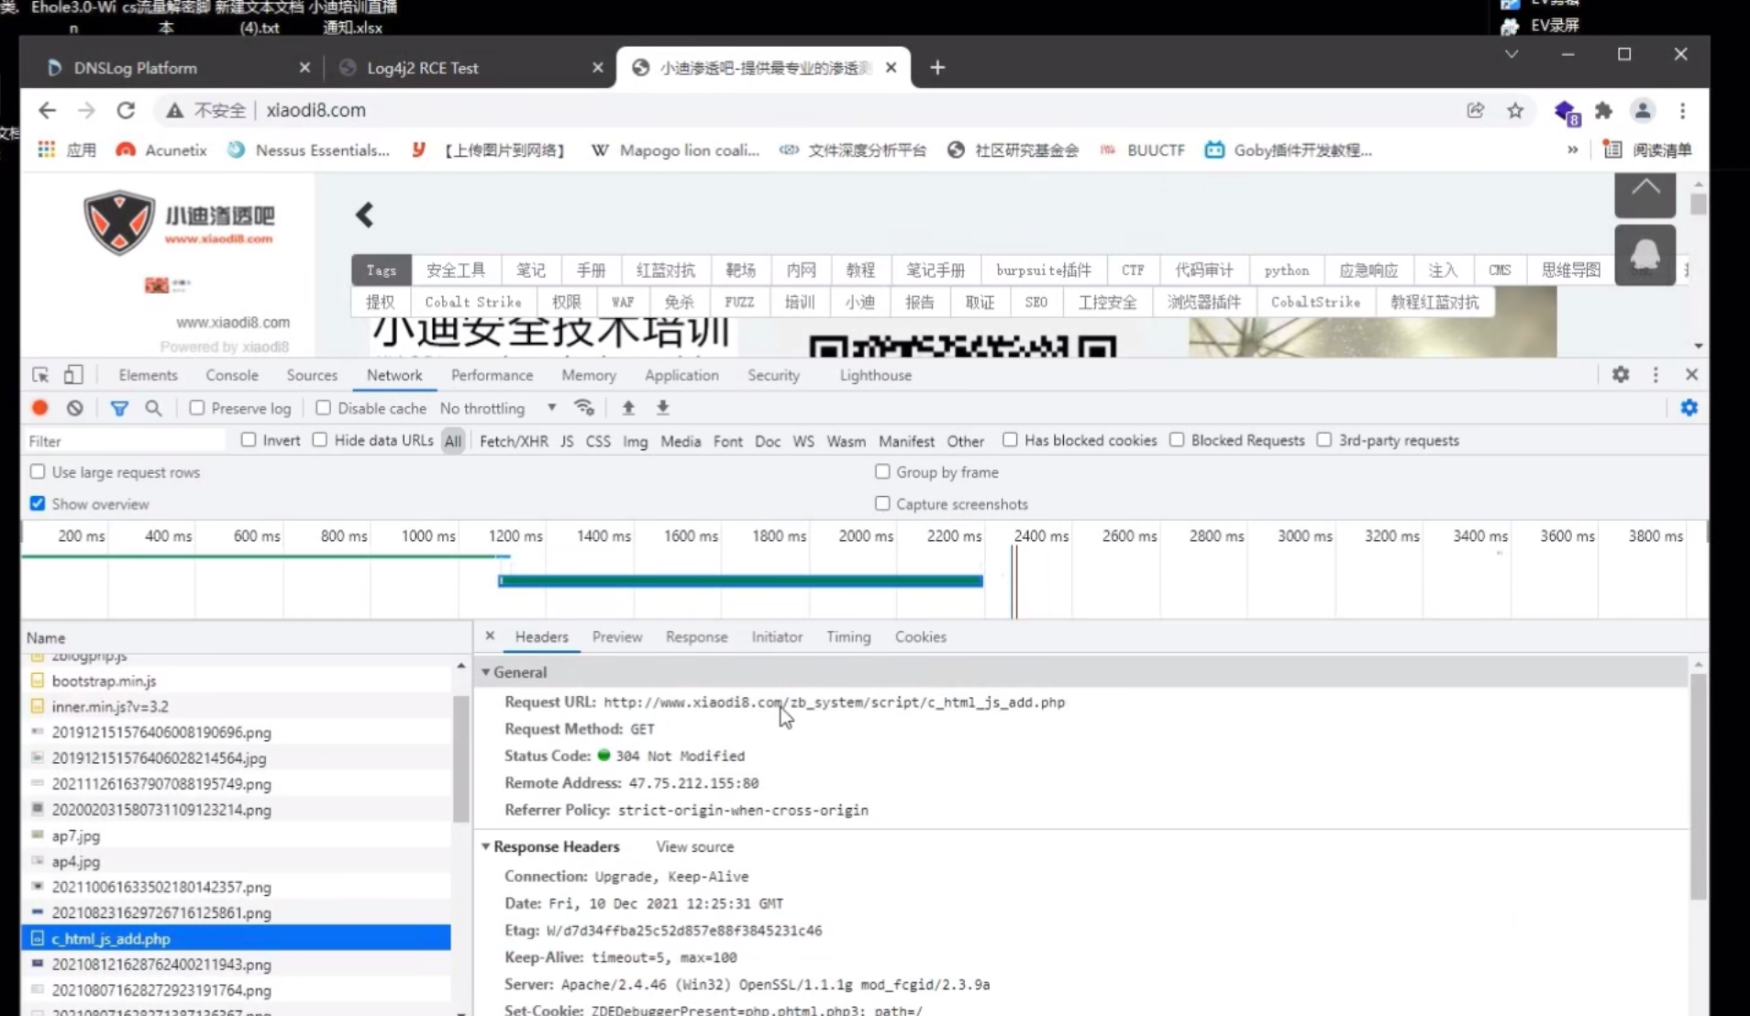This screenshot has width=1750, height=1016.
Task: Enable Group by frame
Action: point(882,471)
